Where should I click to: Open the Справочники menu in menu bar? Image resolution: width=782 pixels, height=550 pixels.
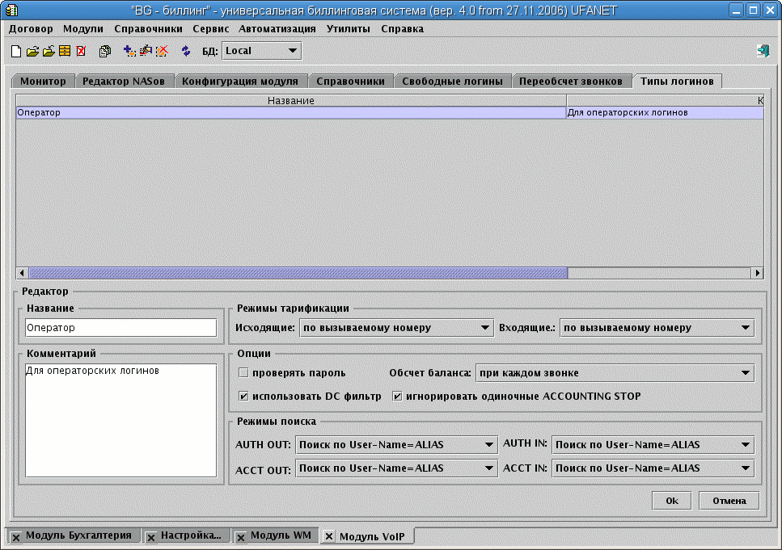(148, 28)
